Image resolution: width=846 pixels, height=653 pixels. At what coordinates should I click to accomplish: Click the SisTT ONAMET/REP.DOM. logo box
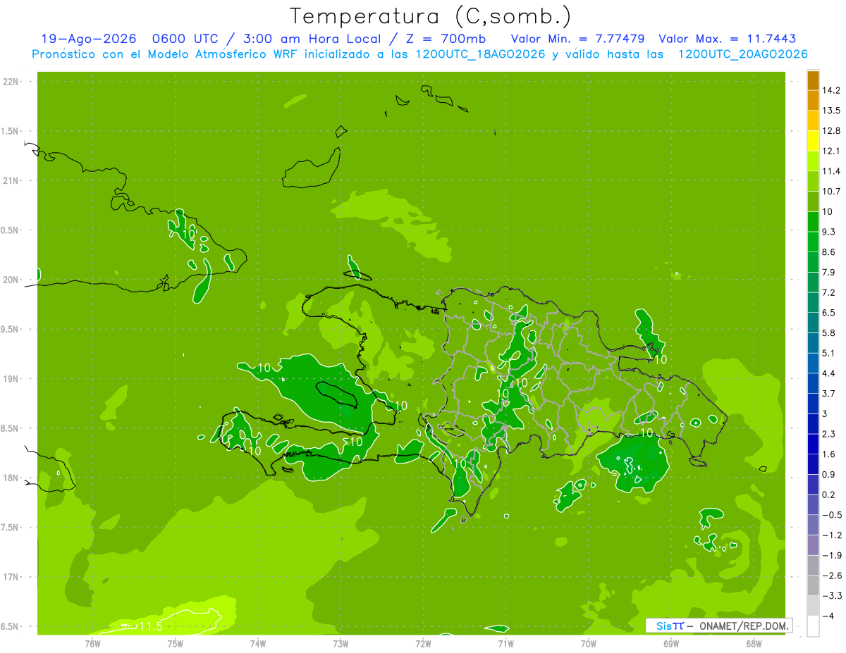pos(718,626)
